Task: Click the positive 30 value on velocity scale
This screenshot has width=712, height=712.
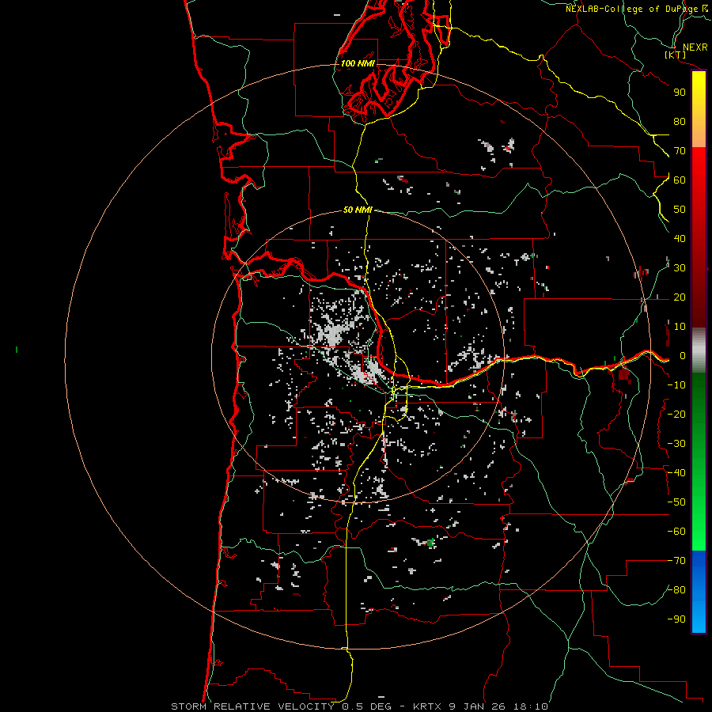Action: (680, 268)
